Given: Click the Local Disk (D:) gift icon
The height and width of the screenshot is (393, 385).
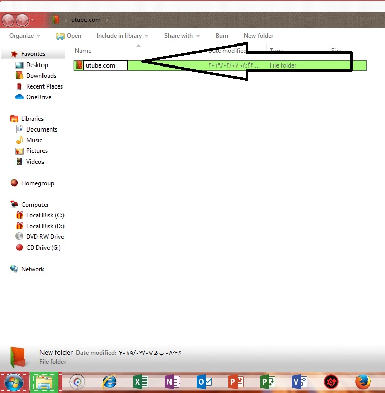Looking at the screenshot, I should [x=19, y=226].
